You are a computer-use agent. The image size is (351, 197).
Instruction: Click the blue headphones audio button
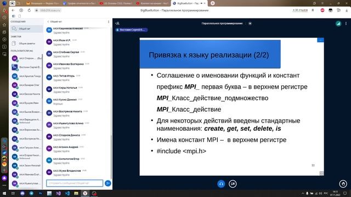221,184
